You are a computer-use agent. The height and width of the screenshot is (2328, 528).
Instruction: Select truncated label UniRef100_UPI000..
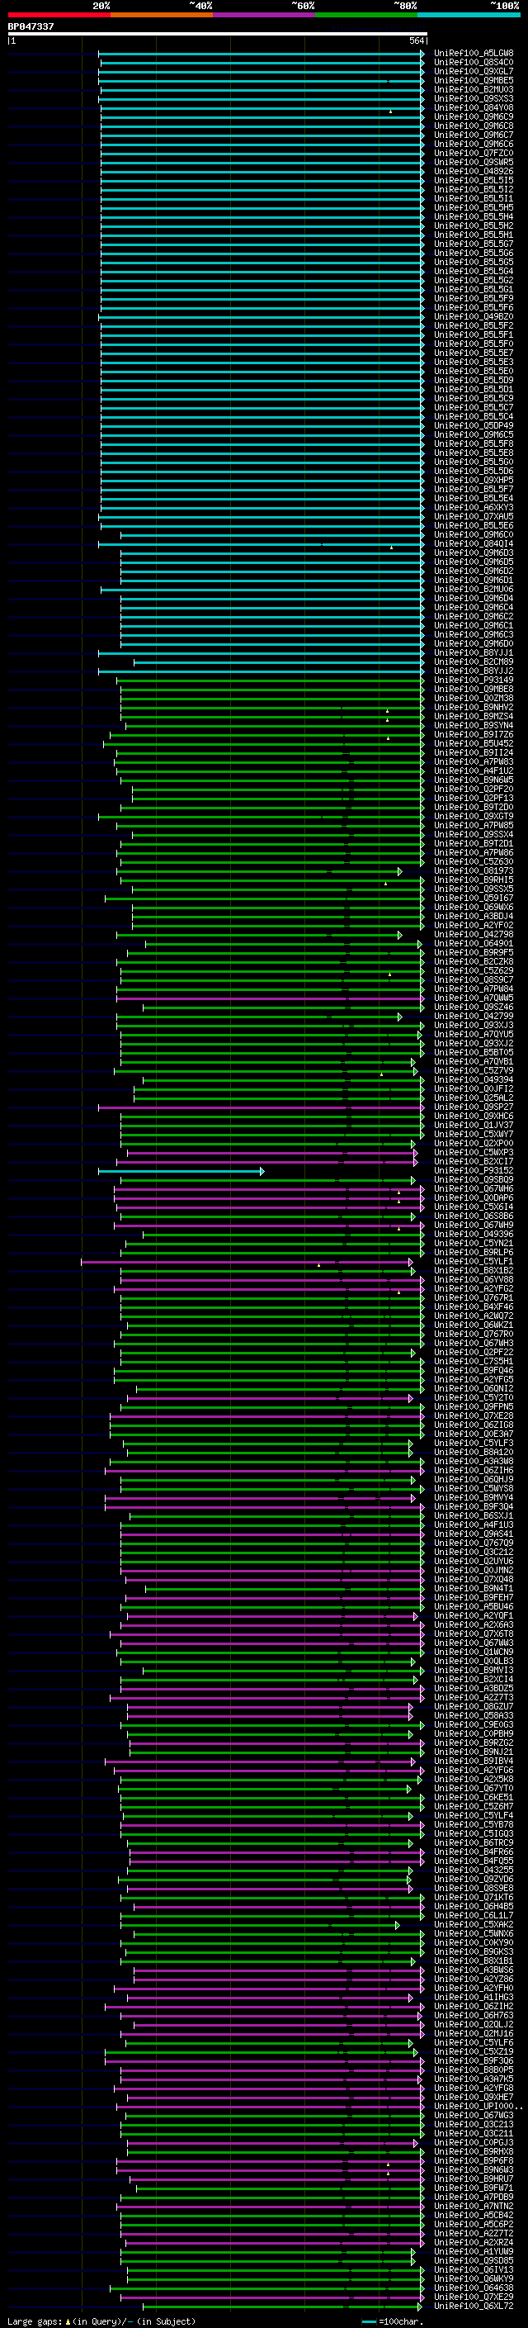[x=478, y=2106]
